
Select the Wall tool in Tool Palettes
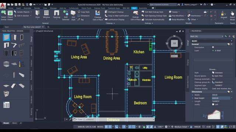point(6,37)
